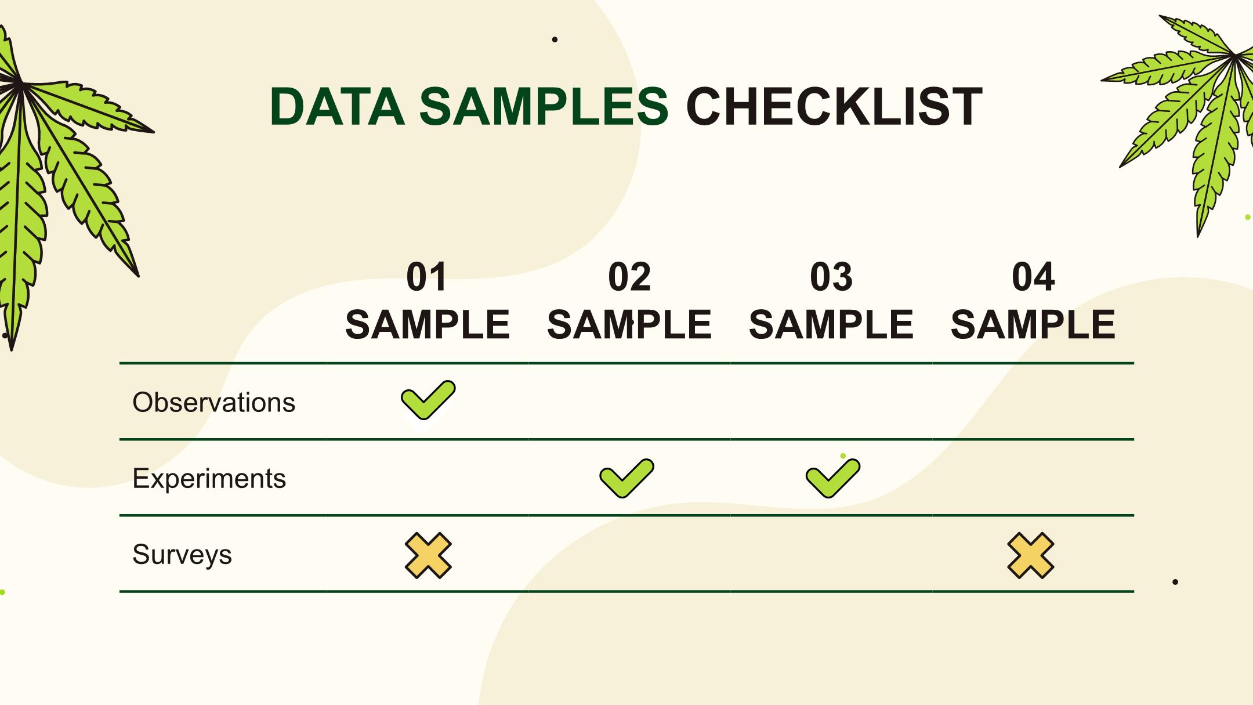Select the 'Surveys' row label
The height and width of the screenshot is (705, 1253).
[182, 555]
